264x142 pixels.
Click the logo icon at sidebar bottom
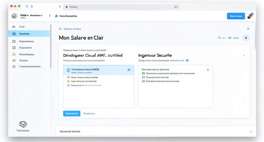[x=23, y=124]
